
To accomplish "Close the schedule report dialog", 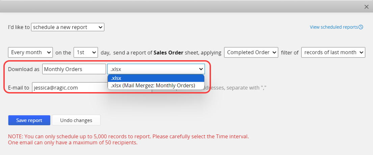I will (x=366, y=7).
